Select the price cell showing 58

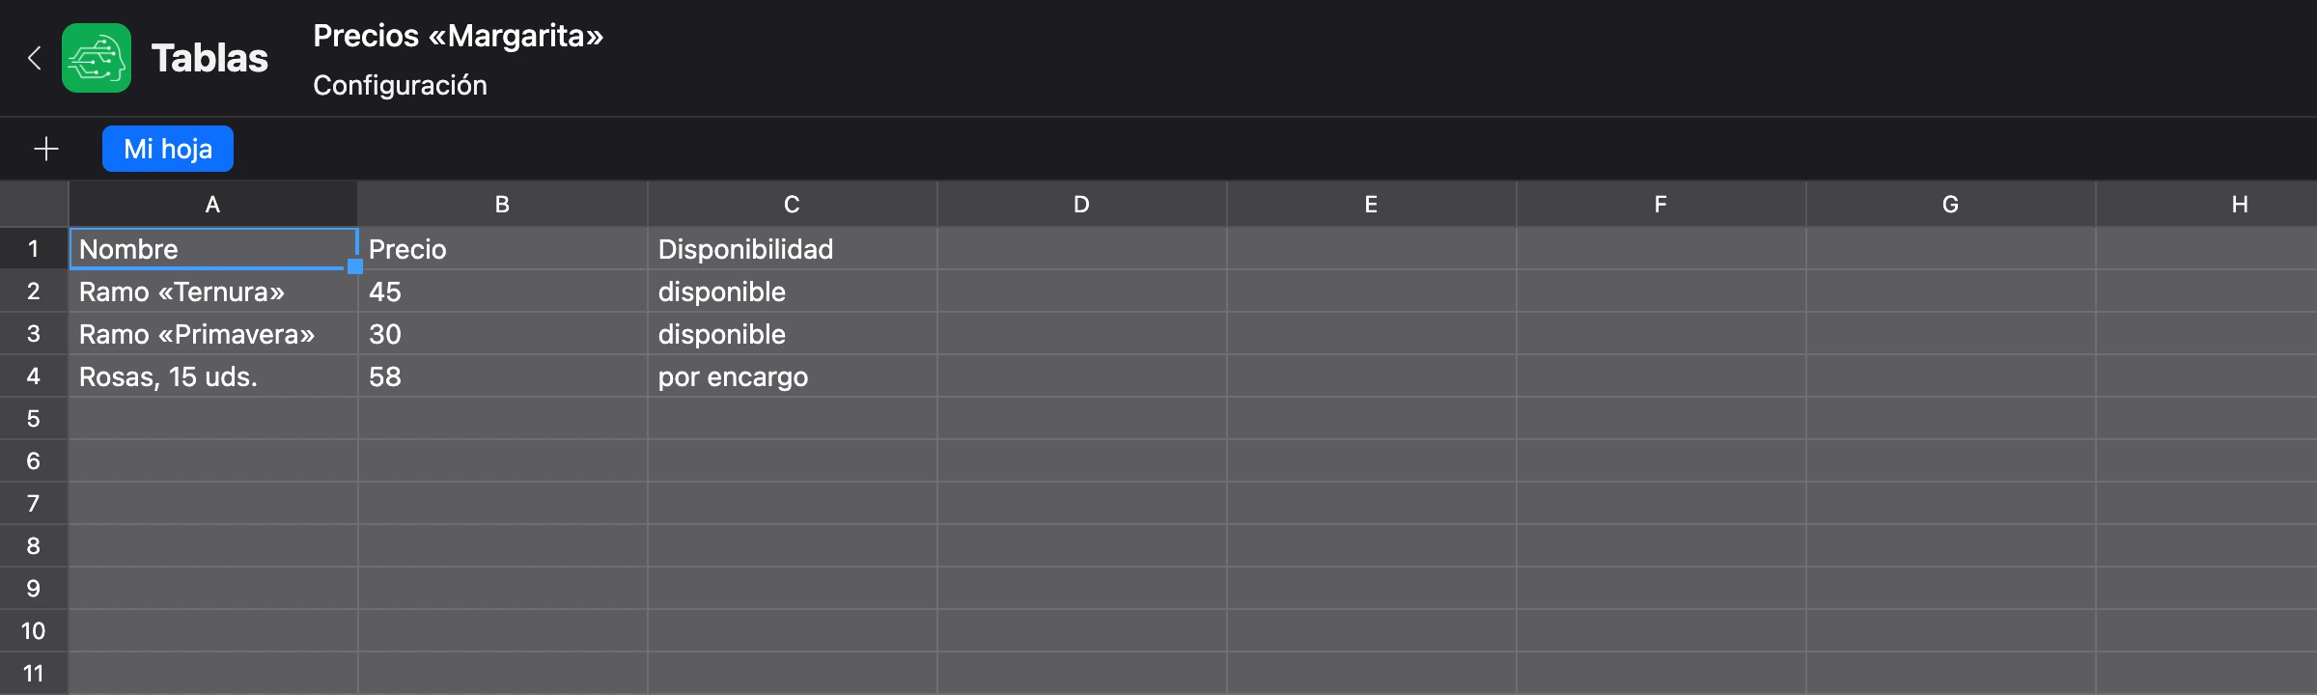tap(502, 376)
